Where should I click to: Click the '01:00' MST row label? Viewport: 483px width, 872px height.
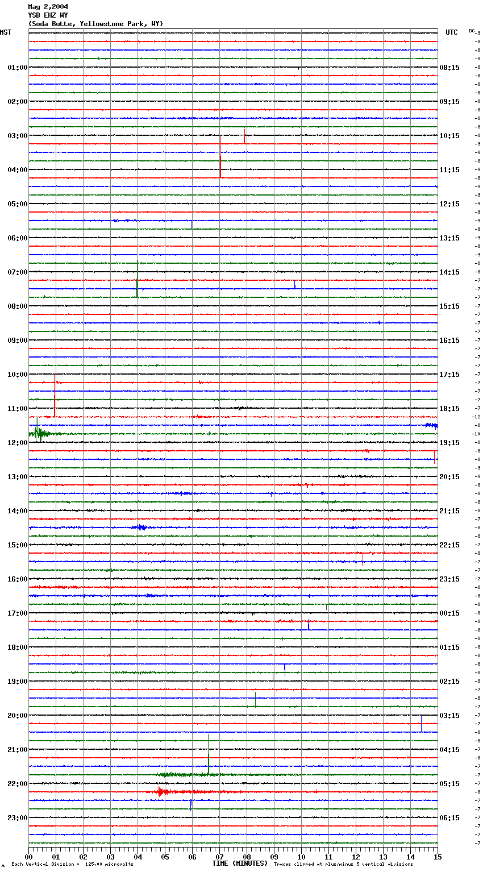18,68
